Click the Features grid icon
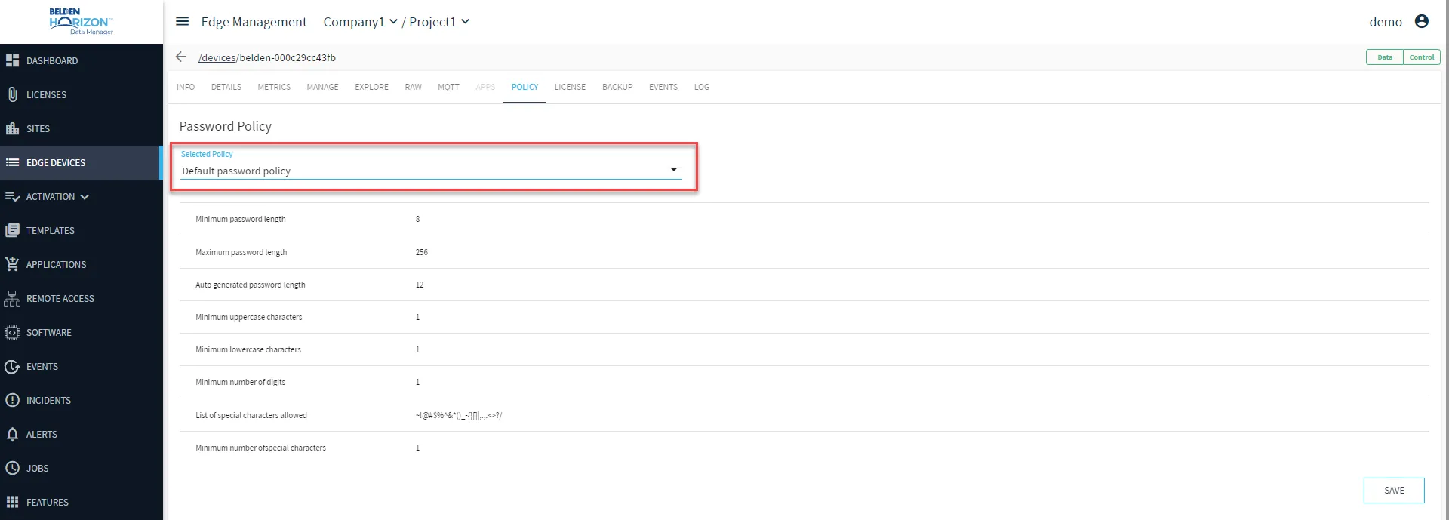This screenshot has height=520, width=1449. tap(12, 502)
